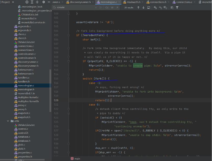
Task: Hide the project tool window
Action: click(x=49, y=2)
